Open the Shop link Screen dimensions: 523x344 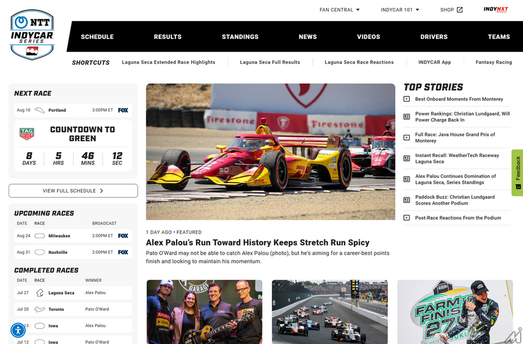click(452, 10)
